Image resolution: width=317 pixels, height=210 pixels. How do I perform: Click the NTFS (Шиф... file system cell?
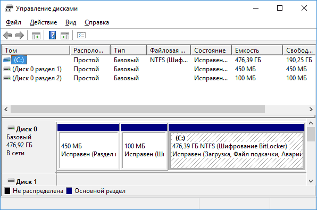click(x=169, y=60)
